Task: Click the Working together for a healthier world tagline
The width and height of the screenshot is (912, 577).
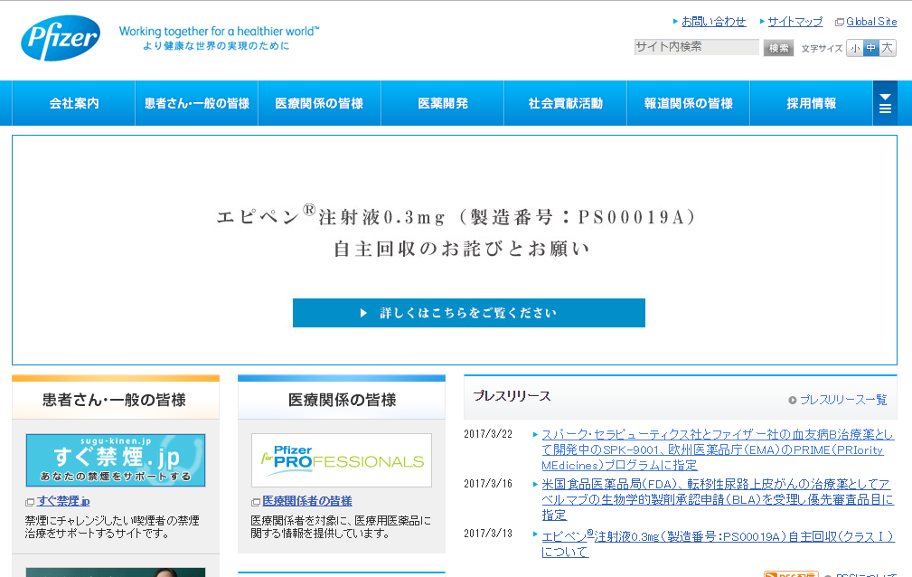Action: point(220,31)
